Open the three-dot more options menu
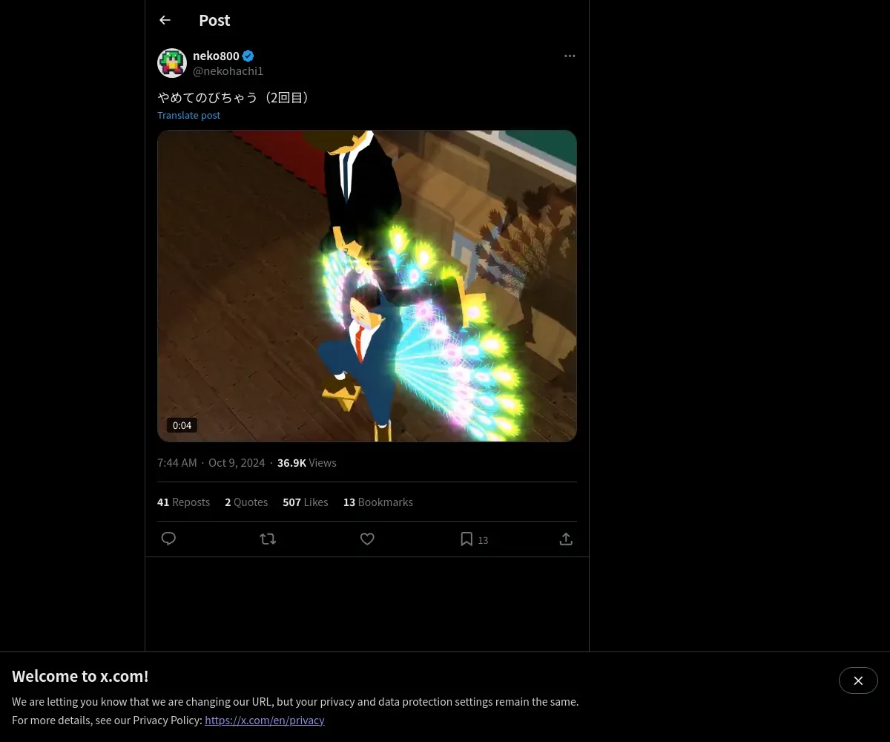Screen dimensions: 890x742 570,56
